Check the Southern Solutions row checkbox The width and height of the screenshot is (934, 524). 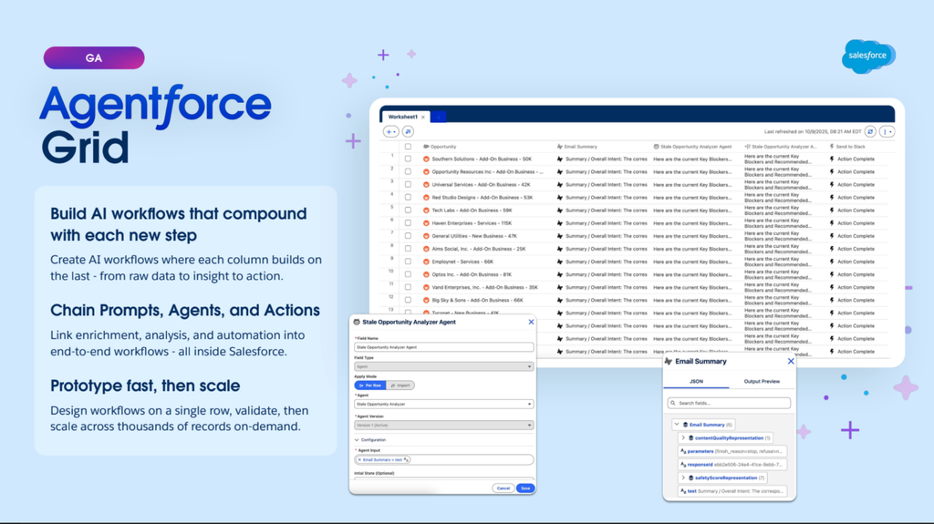point(408,159)
